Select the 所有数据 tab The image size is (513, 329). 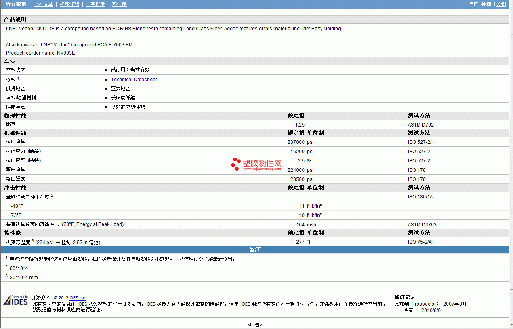[x=16, y=4]
